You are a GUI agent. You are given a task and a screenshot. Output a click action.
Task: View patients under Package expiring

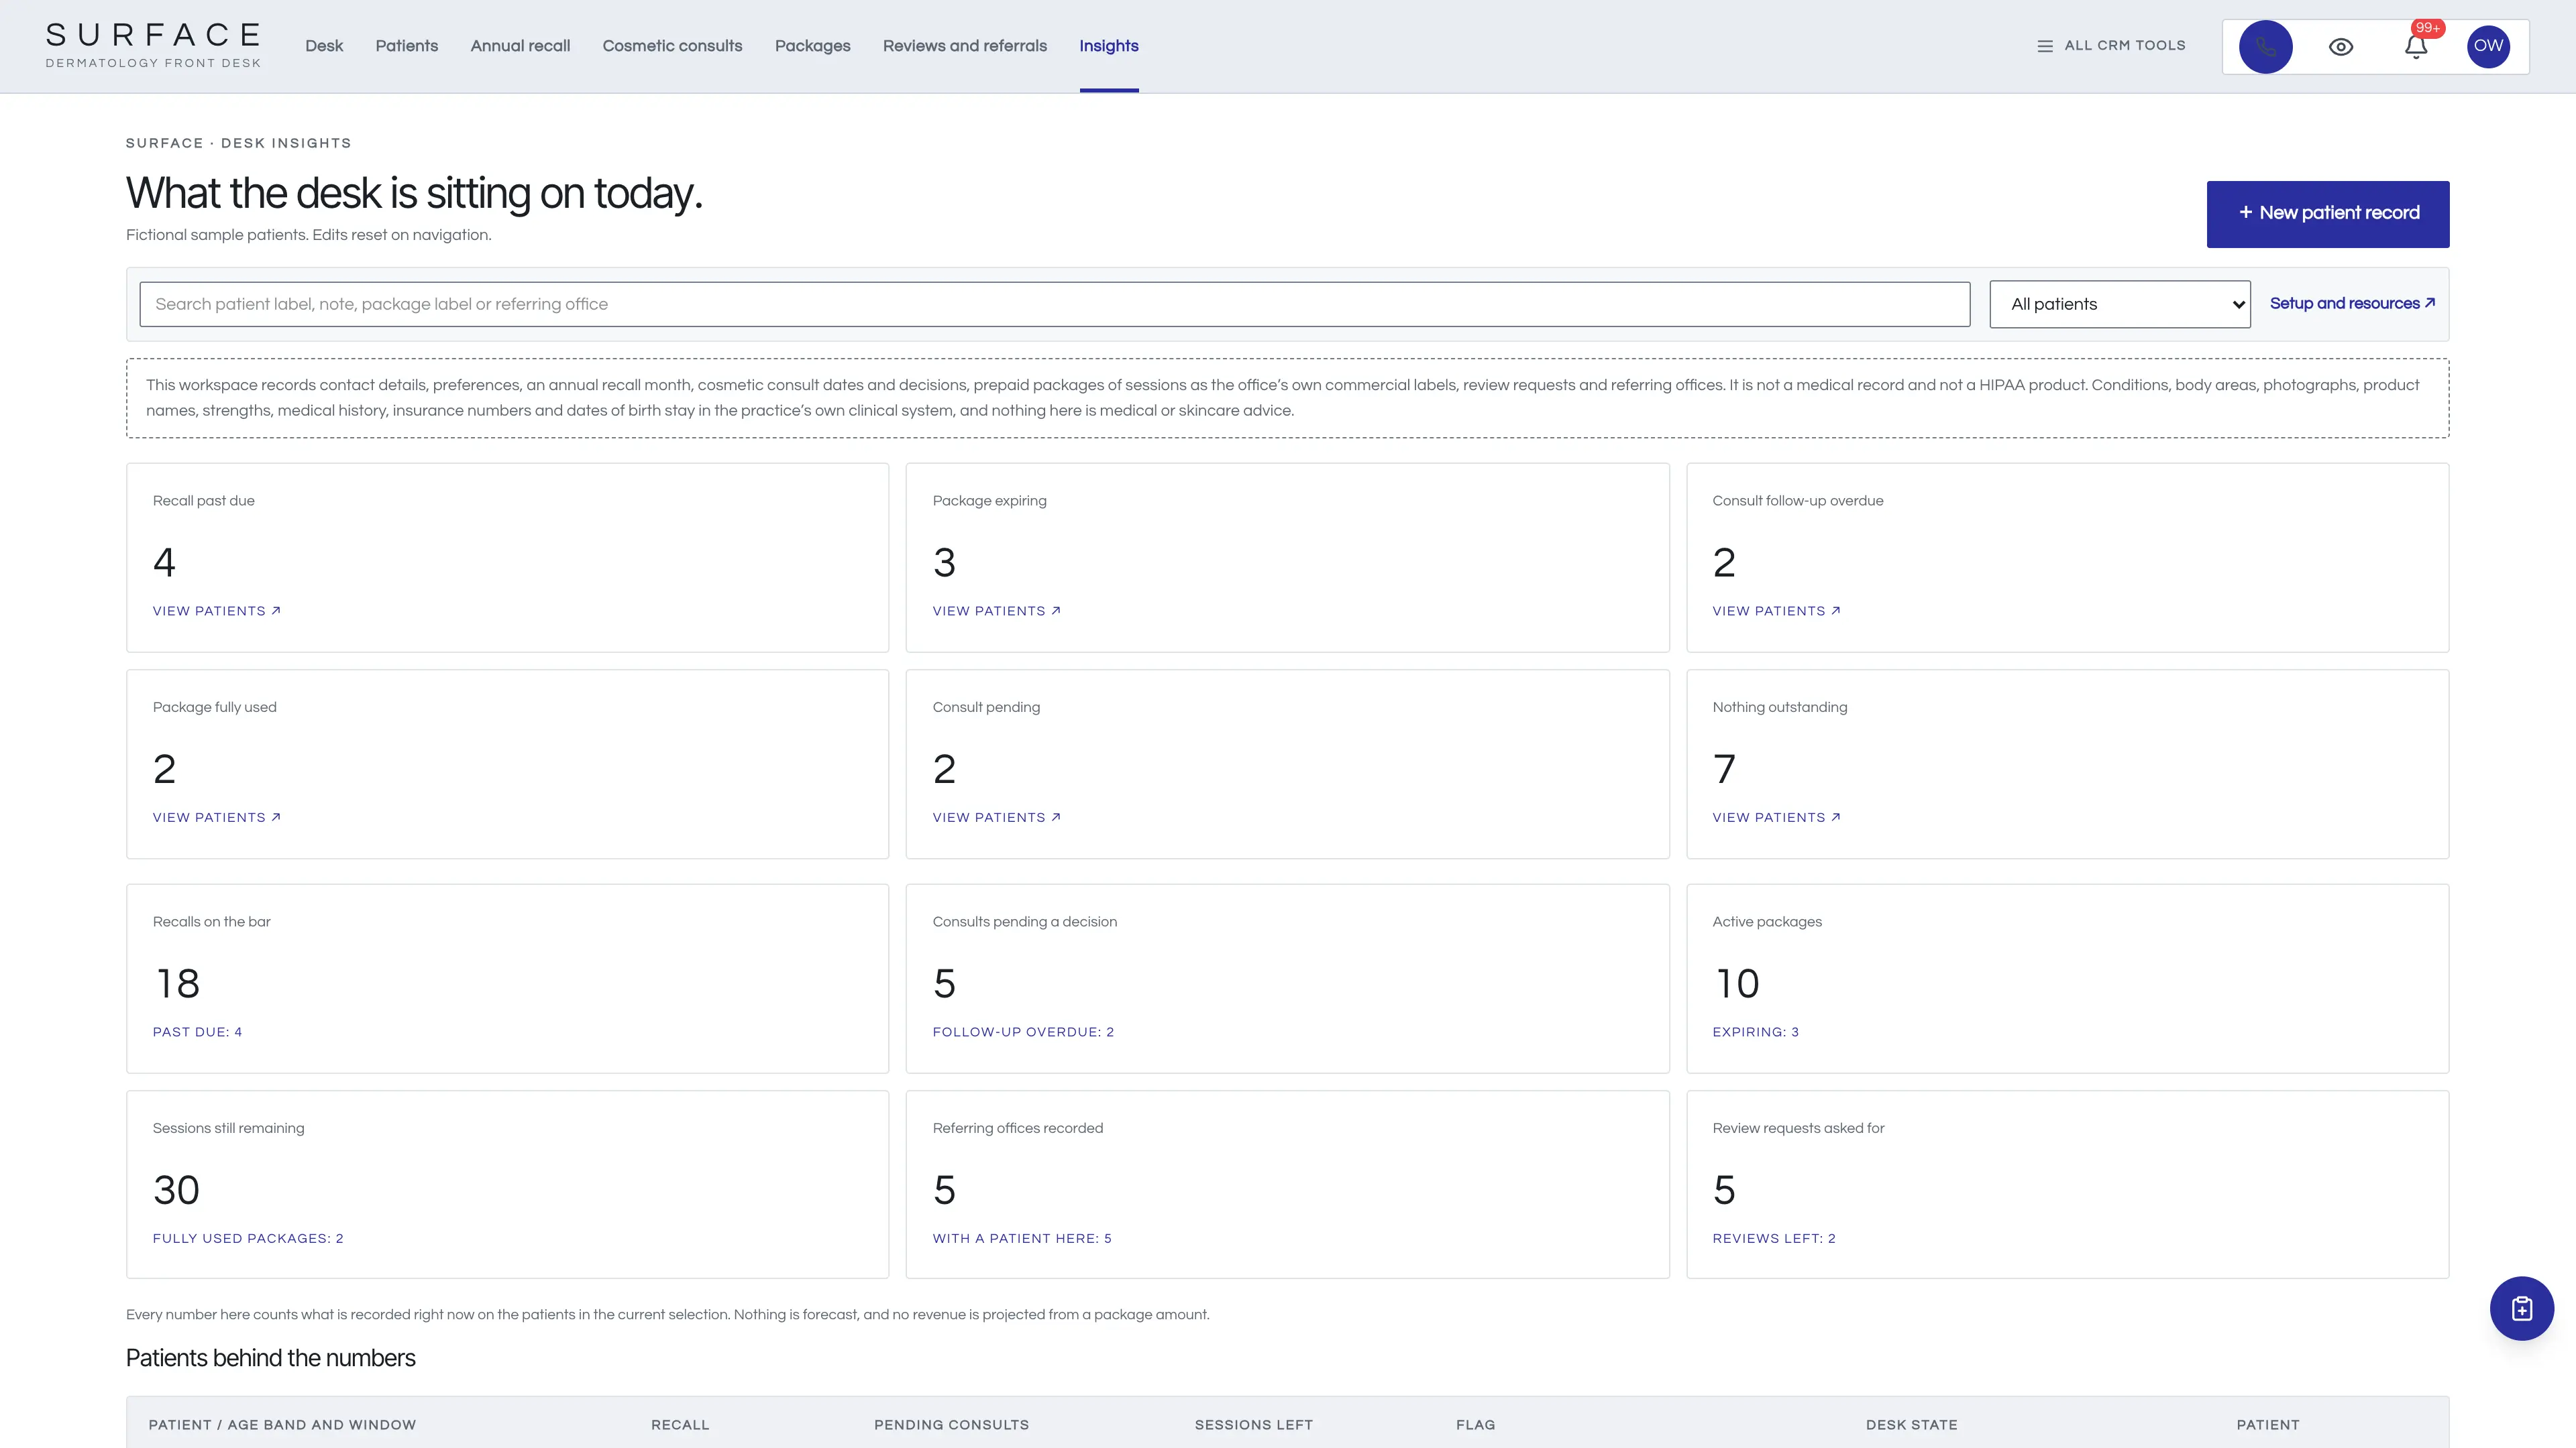click(x=996, y=611)
